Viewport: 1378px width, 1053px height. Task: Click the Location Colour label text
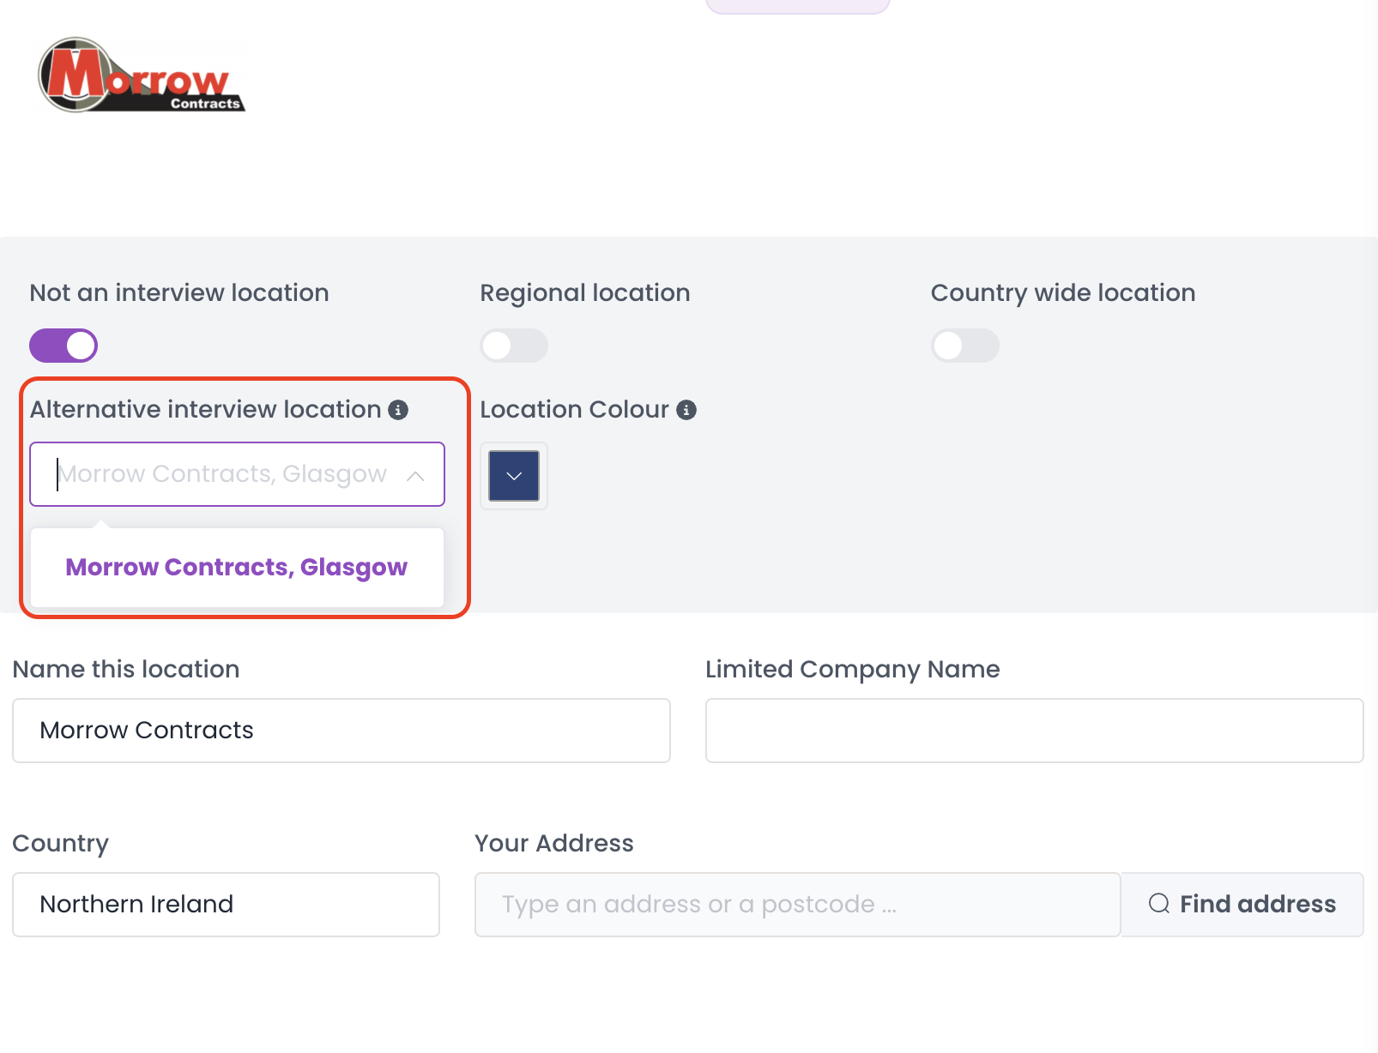574,410
